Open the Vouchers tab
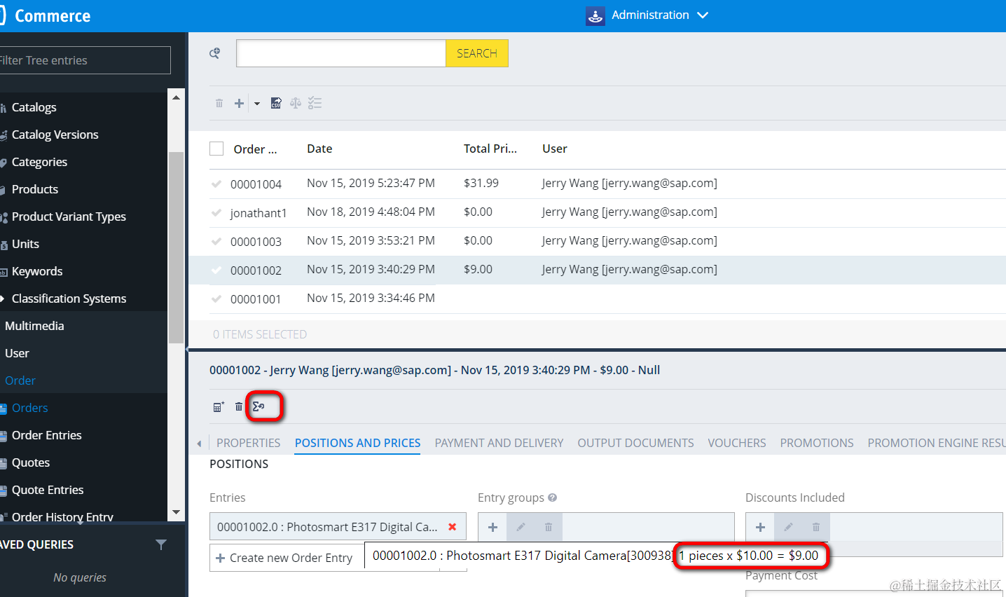 (x=737, y=443)
